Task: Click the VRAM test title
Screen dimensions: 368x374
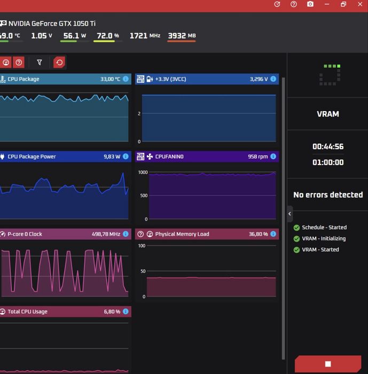Action: point(328,114)
